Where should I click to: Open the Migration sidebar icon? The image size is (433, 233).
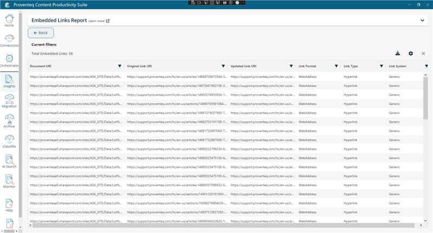tap(9, 101)
